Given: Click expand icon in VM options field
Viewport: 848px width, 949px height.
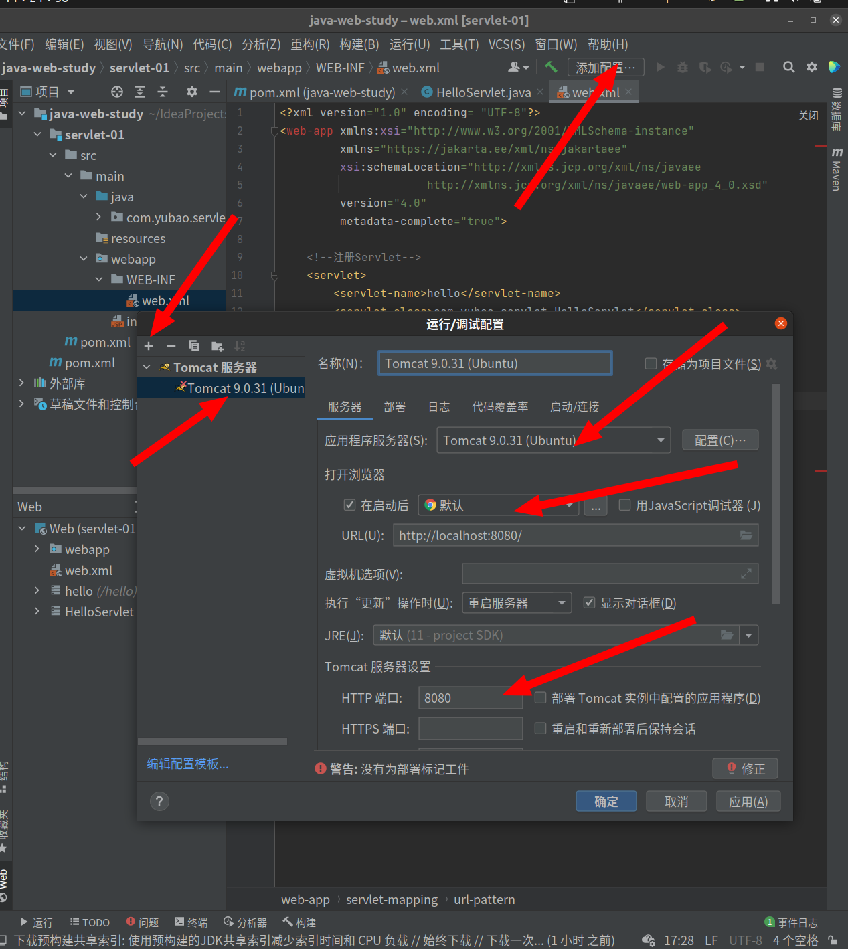Looking at the screenshot, I should tap(746, 574).
